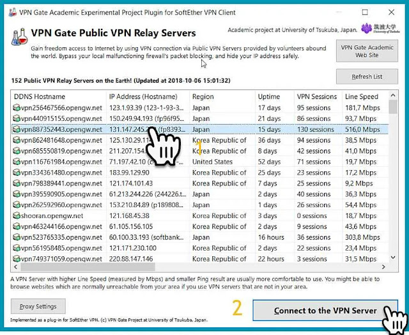Open the VPN Gate Academic Web Site

pos(367,51)
